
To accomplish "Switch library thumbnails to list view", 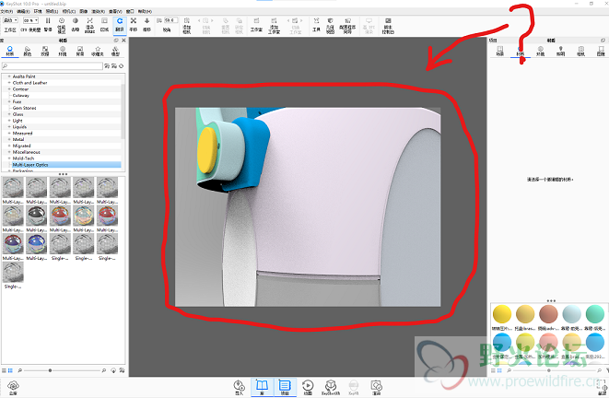I will click(x=4, y=370).
